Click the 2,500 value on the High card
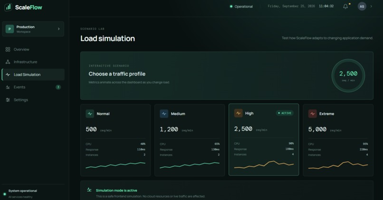 pos(243,129)
